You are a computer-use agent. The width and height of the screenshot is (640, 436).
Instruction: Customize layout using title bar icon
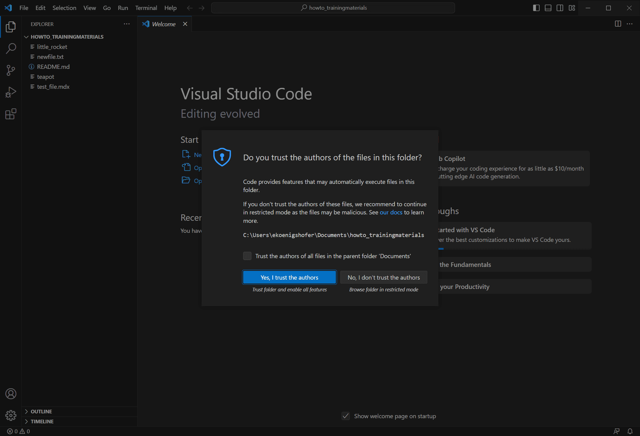572,8
